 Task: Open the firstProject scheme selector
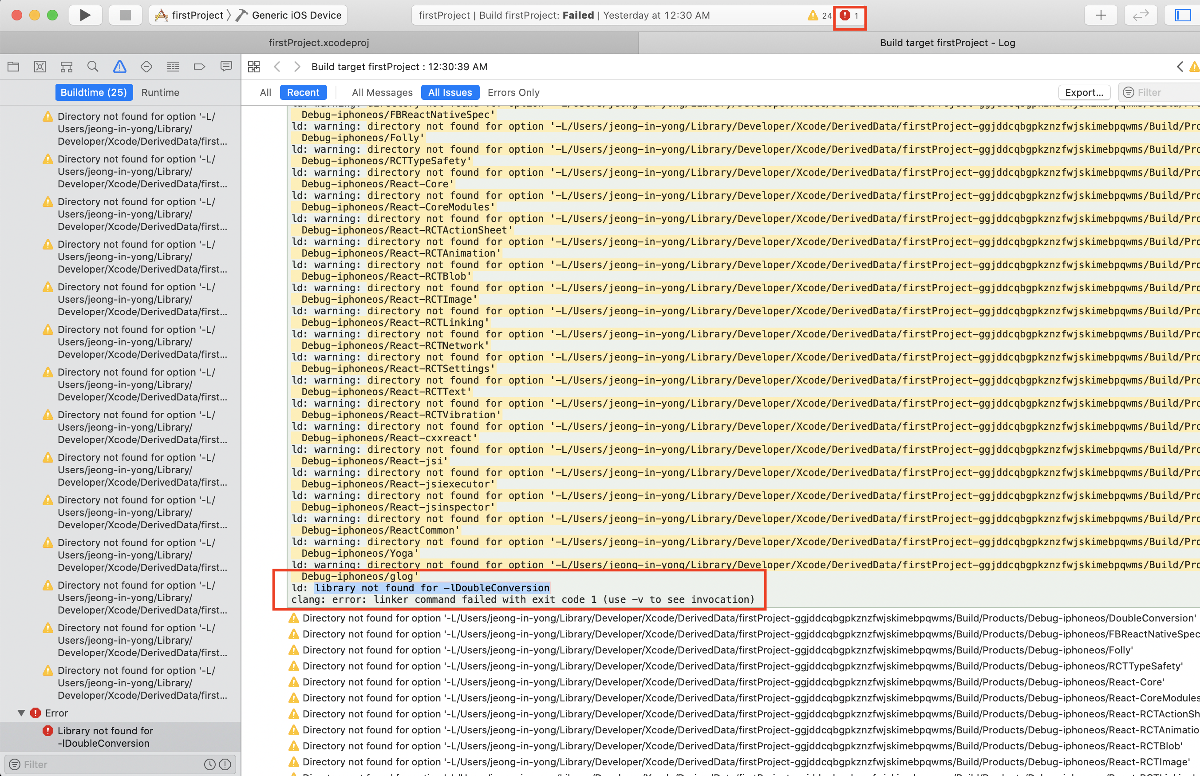click(x=191, y=15)
